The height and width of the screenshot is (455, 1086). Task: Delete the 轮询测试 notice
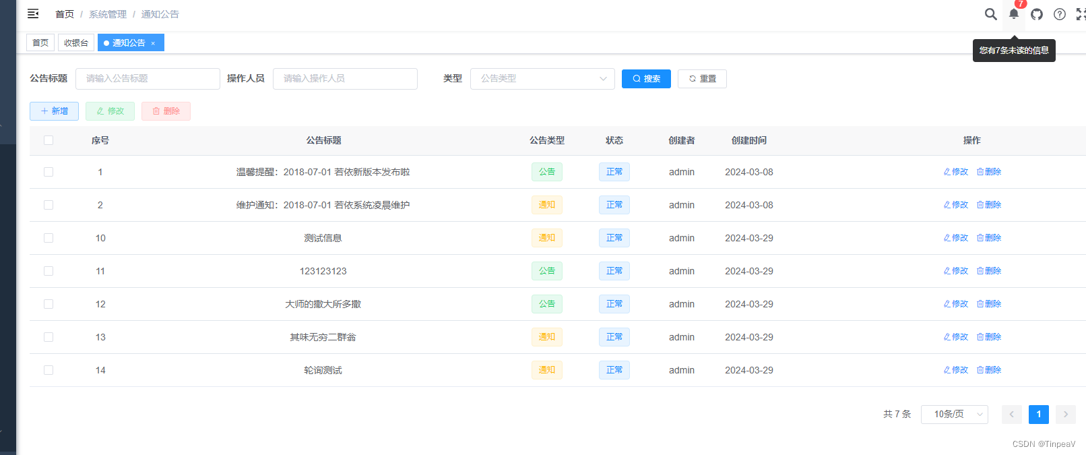[989, 370]
